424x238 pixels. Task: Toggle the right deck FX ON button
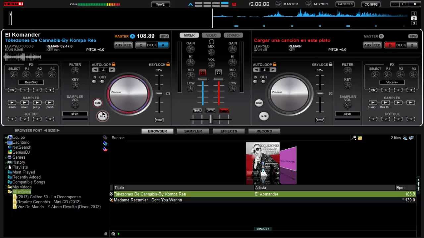click(373, 90)
